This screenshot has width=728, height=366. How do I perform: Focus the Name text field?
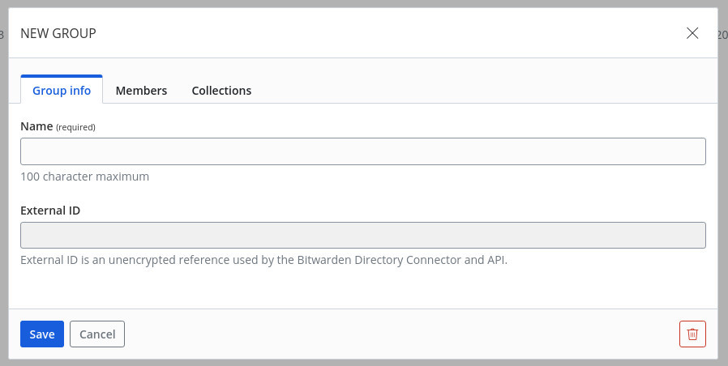[362, 151]
